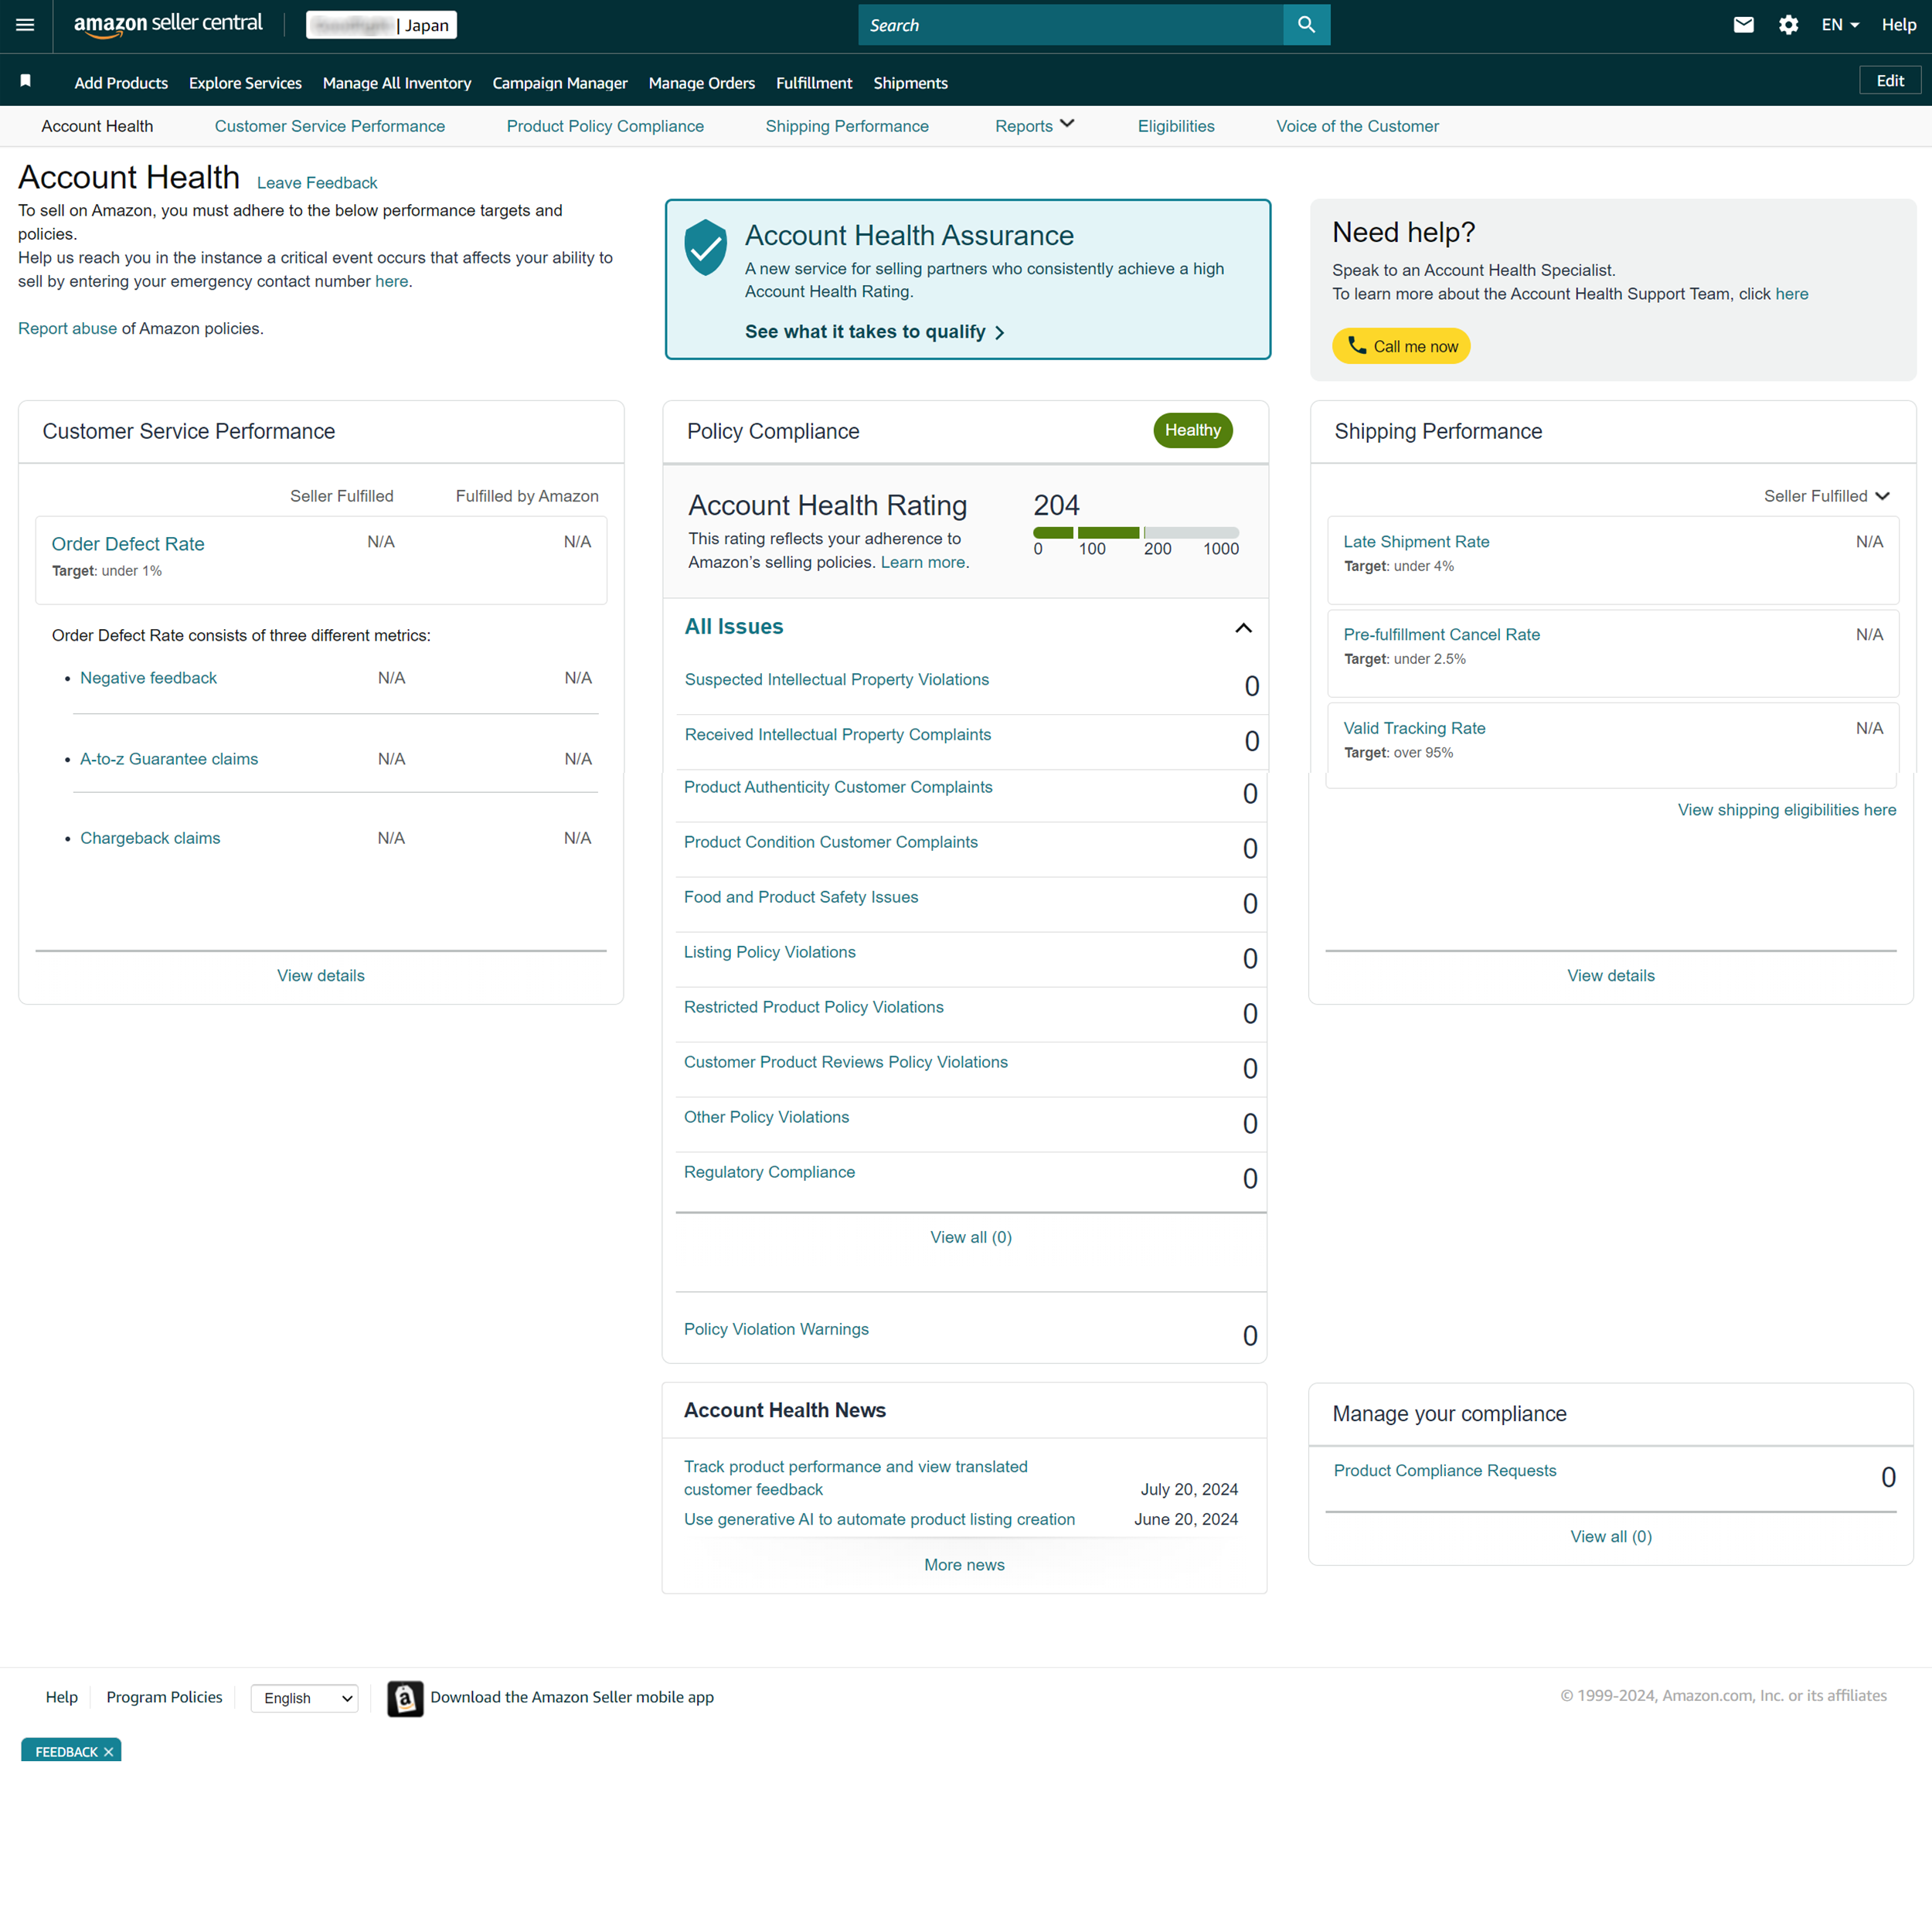The image size is (1932, 1932).
Task: Click Leave Feedback link
Action: [317, 183]
